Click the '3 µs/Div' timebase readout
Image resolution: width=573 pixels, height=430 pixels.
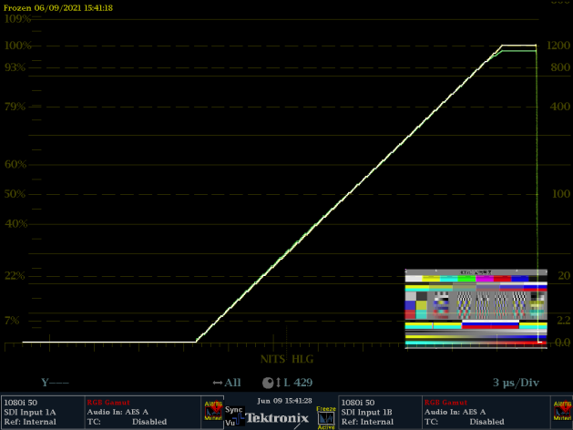tap(516, 383)
